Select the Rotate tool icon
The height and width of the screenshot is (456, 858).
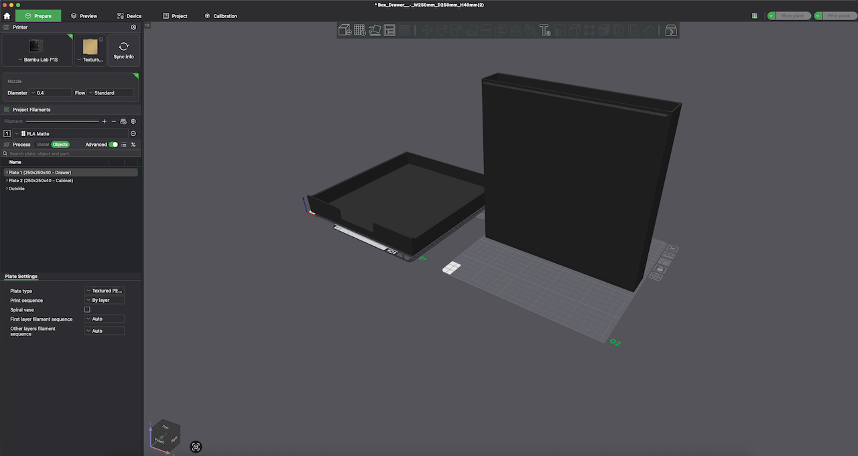point(442,30)
